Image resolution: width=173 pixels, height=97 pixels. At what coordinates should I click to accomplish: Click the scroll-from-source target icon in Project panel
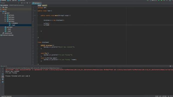(x=22, y=3)
